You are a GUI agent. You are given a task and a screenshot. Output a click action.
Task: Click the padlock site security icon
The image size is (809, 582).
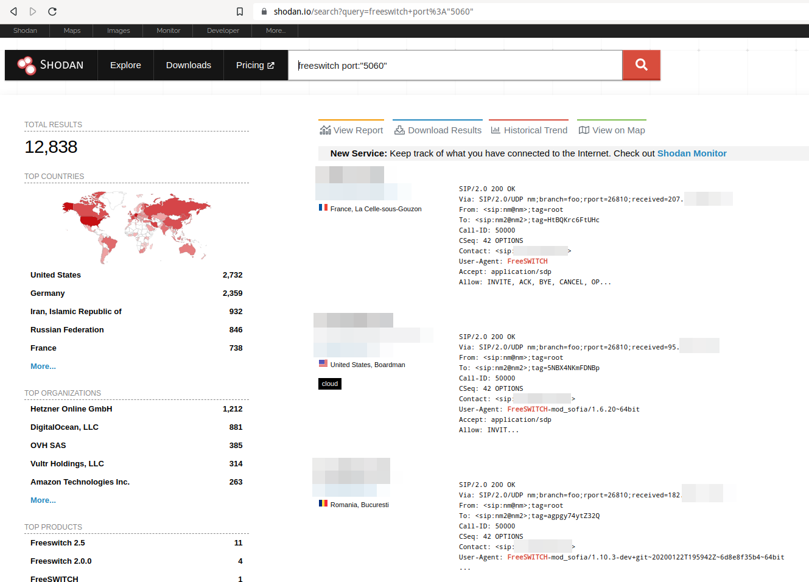click(x=264, y=12)
